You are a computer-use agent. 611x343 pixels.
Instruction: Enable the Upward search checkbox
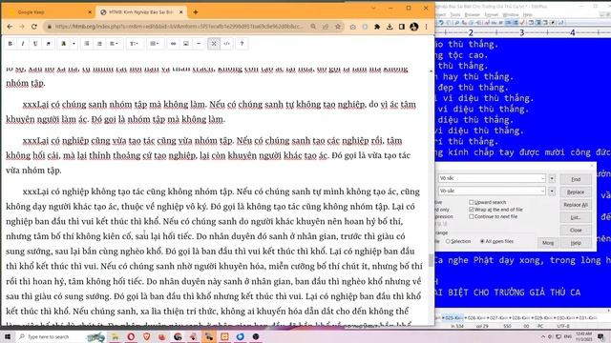[471, 202]
